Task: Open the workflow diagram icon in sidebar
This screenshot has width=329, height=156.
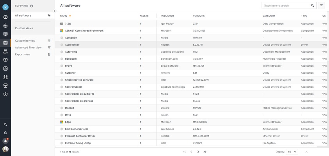Action: [x=5, y=77]
